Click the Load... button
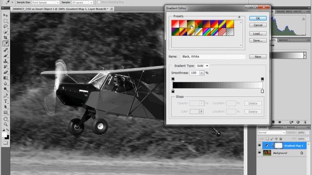This screenshot has width=312, height=175. [x=258, y=34]
